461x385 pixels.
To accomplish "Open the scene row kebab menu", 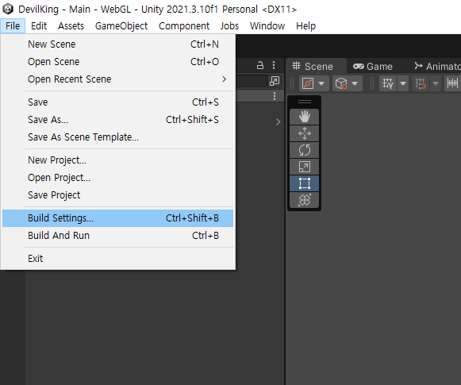I will [x=275, y=96].
